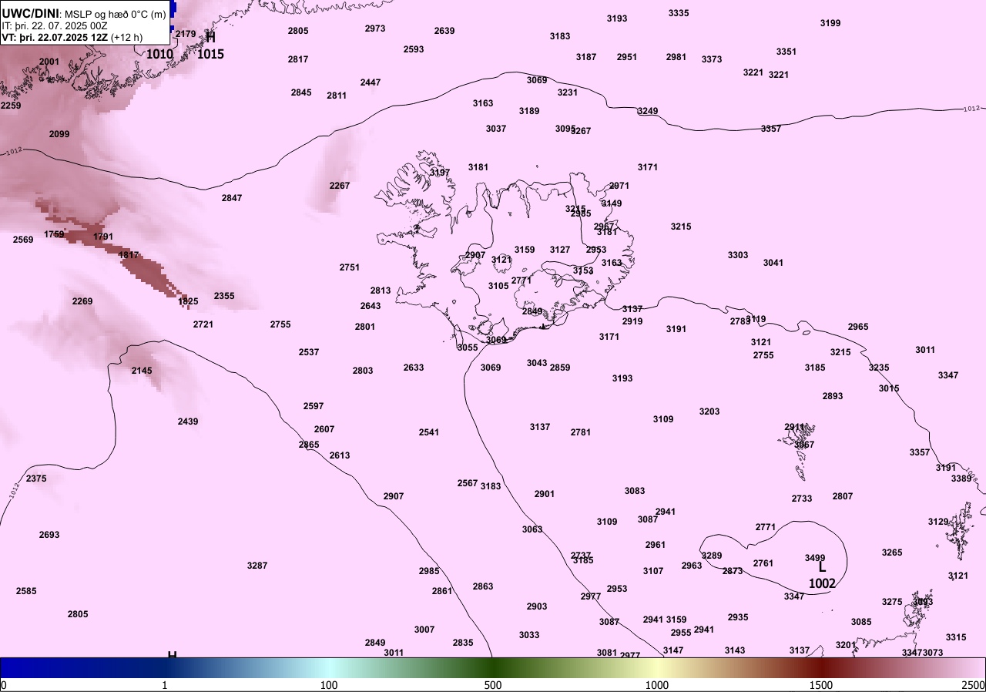The image size is (986, 692).
Task: Click the 2099 height value
Action: (x=59, y=134)
